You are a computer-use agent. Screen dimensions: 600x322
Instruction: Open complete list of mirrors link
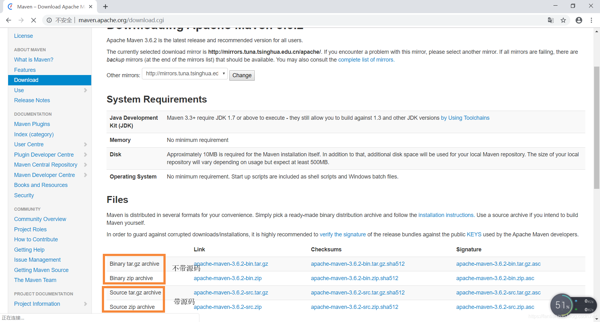pyautogui.click(x=366, y=60)
